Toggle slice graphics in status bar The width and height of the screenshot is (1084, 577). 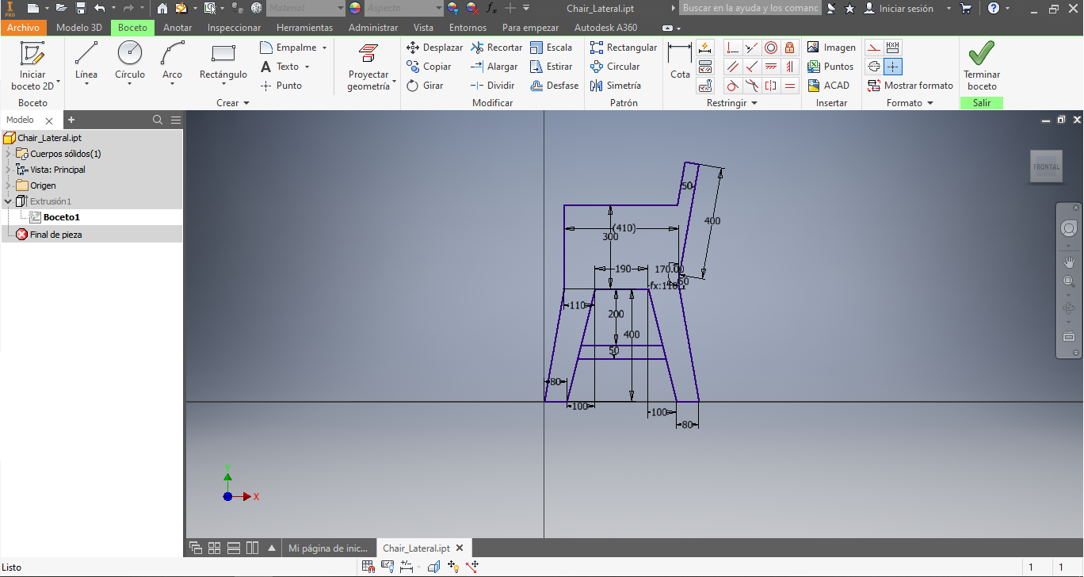434,567
